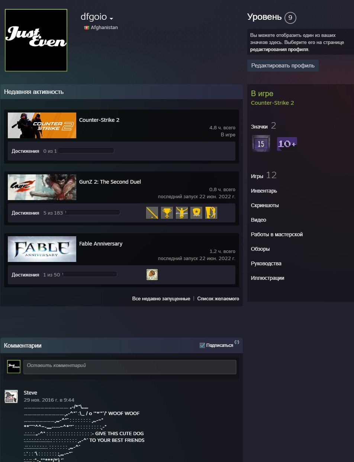Screen dimensions: 354x462
Task: Click the purple 10+ badge icon
Action: (x=287, y=144)
